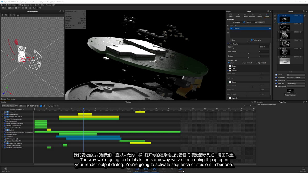Open the Library from bottom toolbar
Viewport: 308px width, 173px height.
pos(137,170)
